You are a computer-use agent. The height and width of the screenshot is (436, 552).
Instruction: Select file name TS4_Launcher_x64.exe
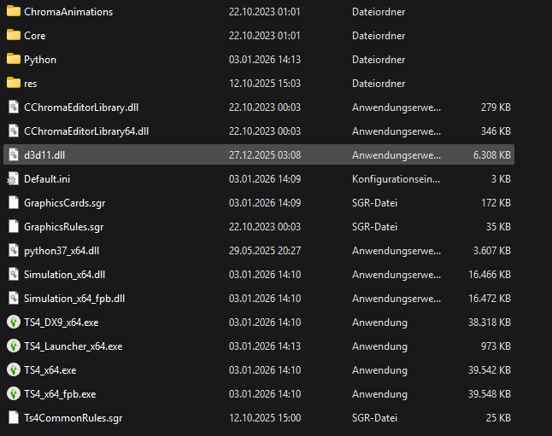[73, 346]
